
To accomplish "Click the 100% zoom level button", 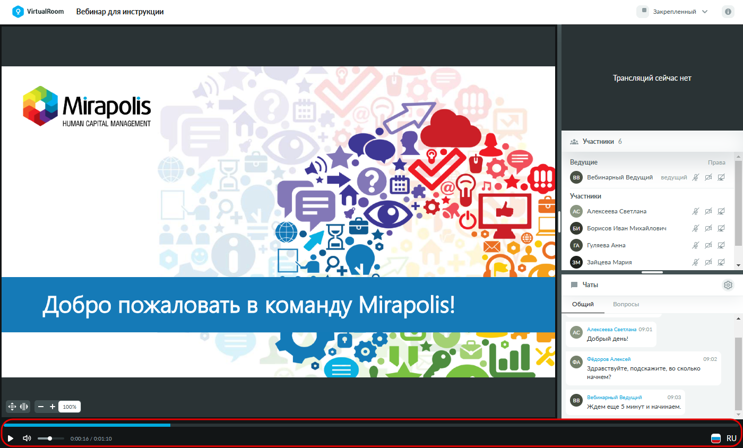I will click(70, 407).
